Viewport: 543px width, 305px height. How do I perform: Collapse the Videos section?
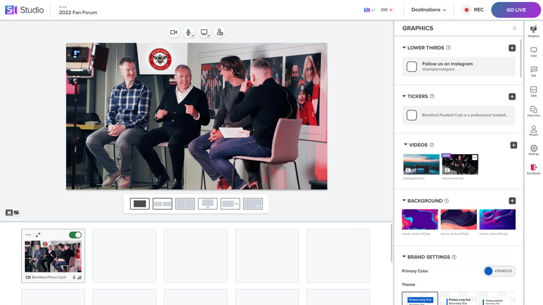click(x=406, y=145)
